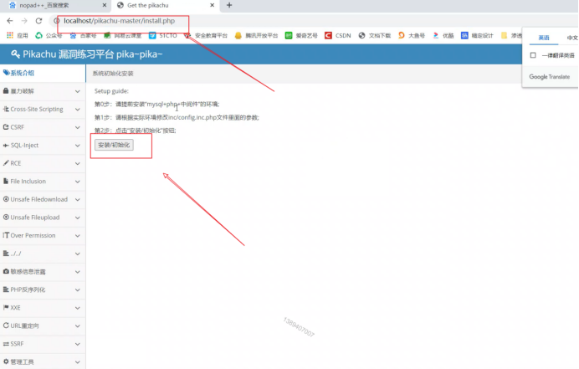Image resolution: width=579 pixels, height=369 pixels.
Task: Expand the Over Permission chevron
Action: (78, 236)
